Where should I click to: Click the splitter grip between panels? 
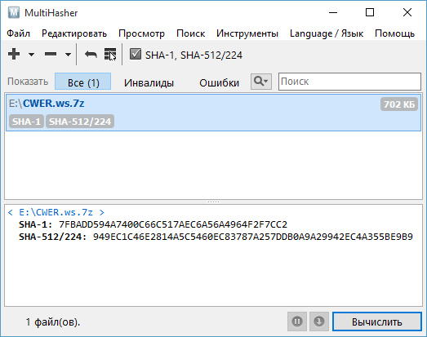pos(213,202)
